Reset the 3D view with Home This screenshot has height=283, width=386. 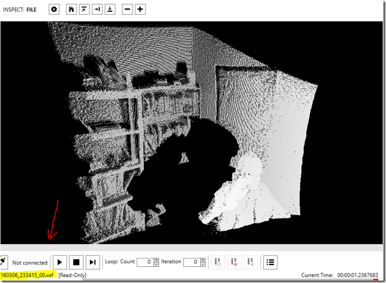tap(71, 10)
